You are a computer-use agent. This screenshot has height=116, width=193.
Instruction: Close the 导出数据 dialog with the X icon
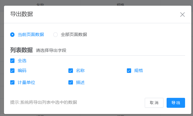[x=182, y=14]
